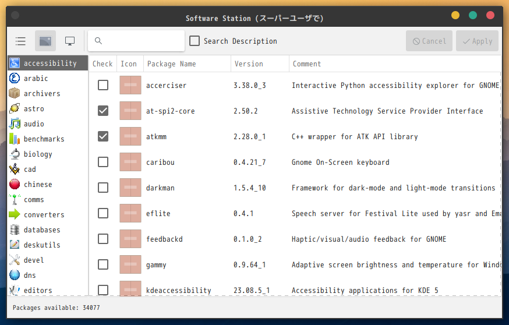This screenshot has height=325, width=509.
Task: Sort by the Comment column header
Action: click(x=395, y=64)
